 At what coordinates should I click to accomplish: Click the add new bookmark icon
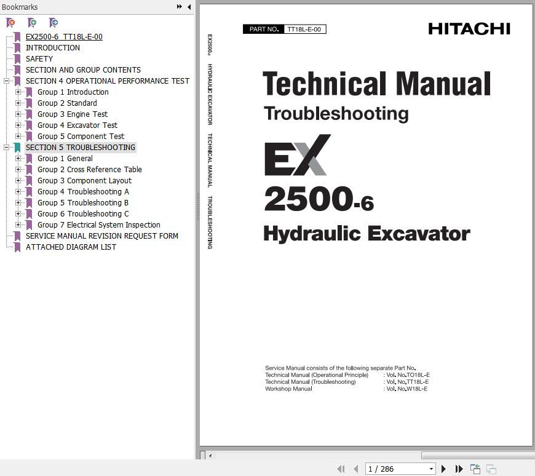[x=32, y=23]
